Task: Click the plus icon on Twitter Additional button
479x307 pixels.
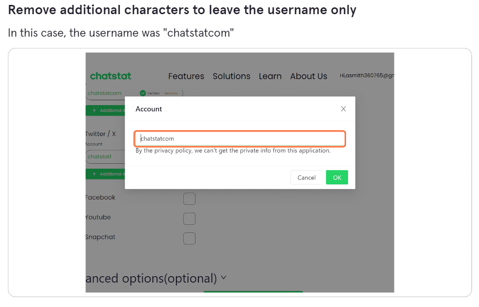Action: [94, 174]
